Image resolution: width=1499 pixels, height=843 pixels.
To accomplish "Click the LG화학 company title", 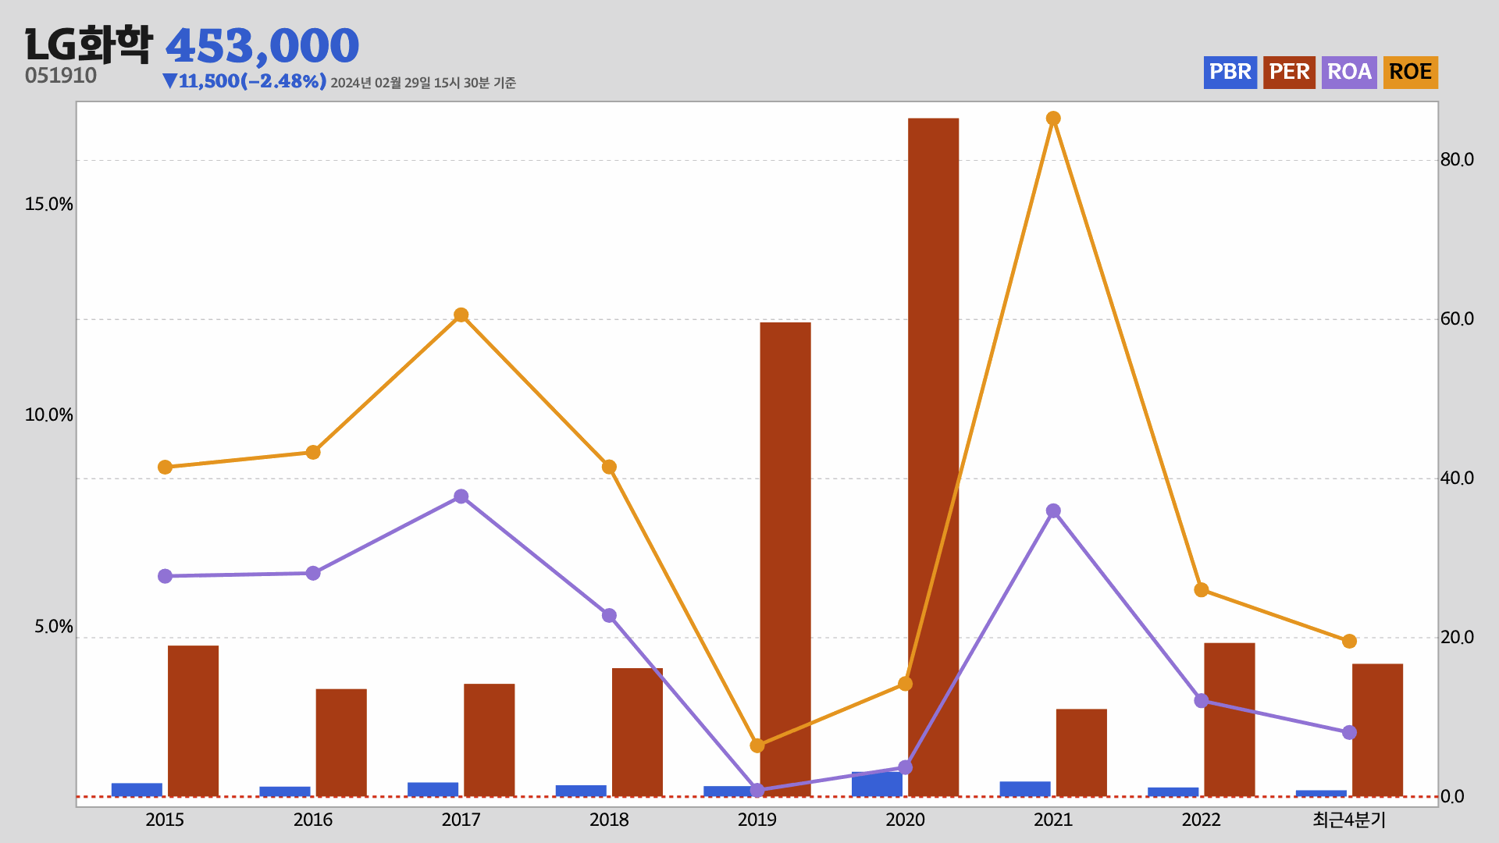I will 89,44.
